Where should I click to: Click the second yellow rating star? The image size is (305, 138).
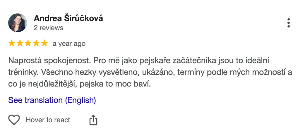(x=20, y=44)
